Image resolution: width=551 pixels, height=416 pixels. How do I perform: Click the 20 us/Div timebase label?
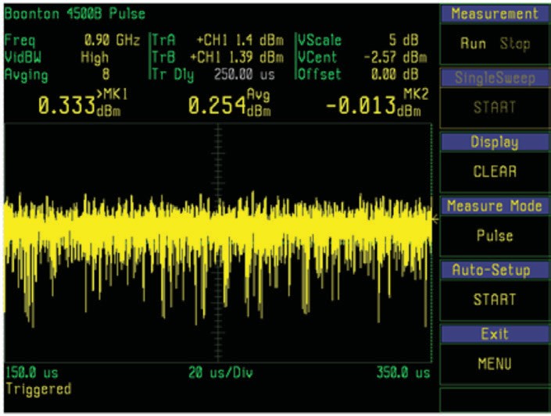pyautogui.click(x=220, y=373)
